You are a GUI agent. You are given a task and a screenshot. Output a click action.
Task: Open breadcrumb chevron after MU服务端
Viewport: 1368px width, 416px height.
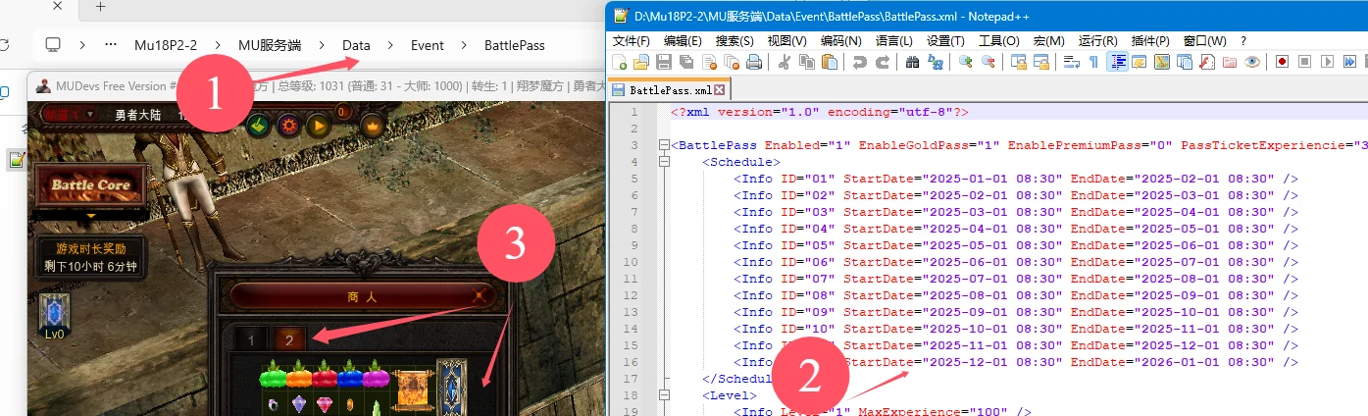click(322, 45)
